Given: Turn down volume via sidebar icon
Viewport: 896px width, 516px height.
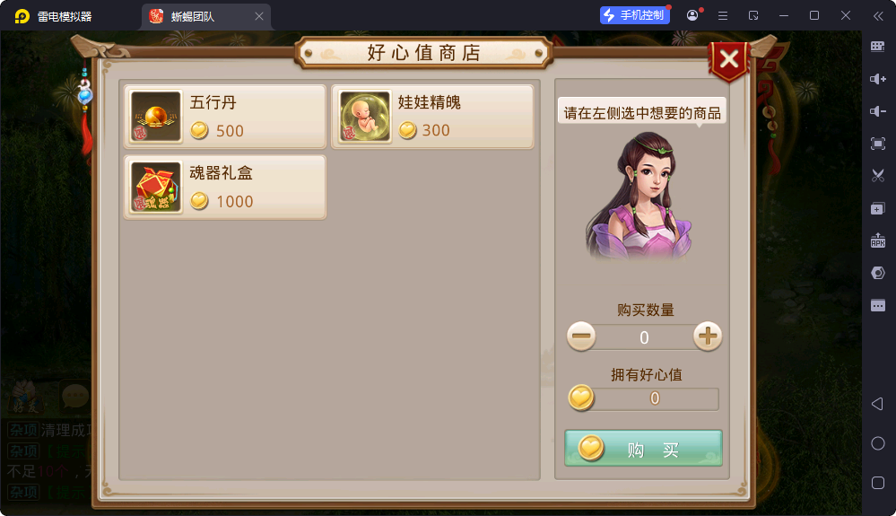Looking at the screenshot, I should tap(878, 111).
